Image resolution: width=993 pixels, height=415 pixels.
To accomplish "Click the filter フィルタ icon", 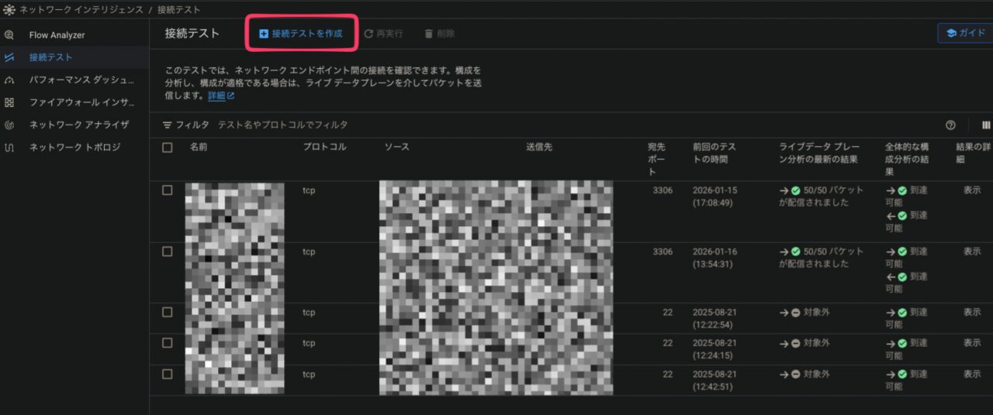I will [167, 125].
